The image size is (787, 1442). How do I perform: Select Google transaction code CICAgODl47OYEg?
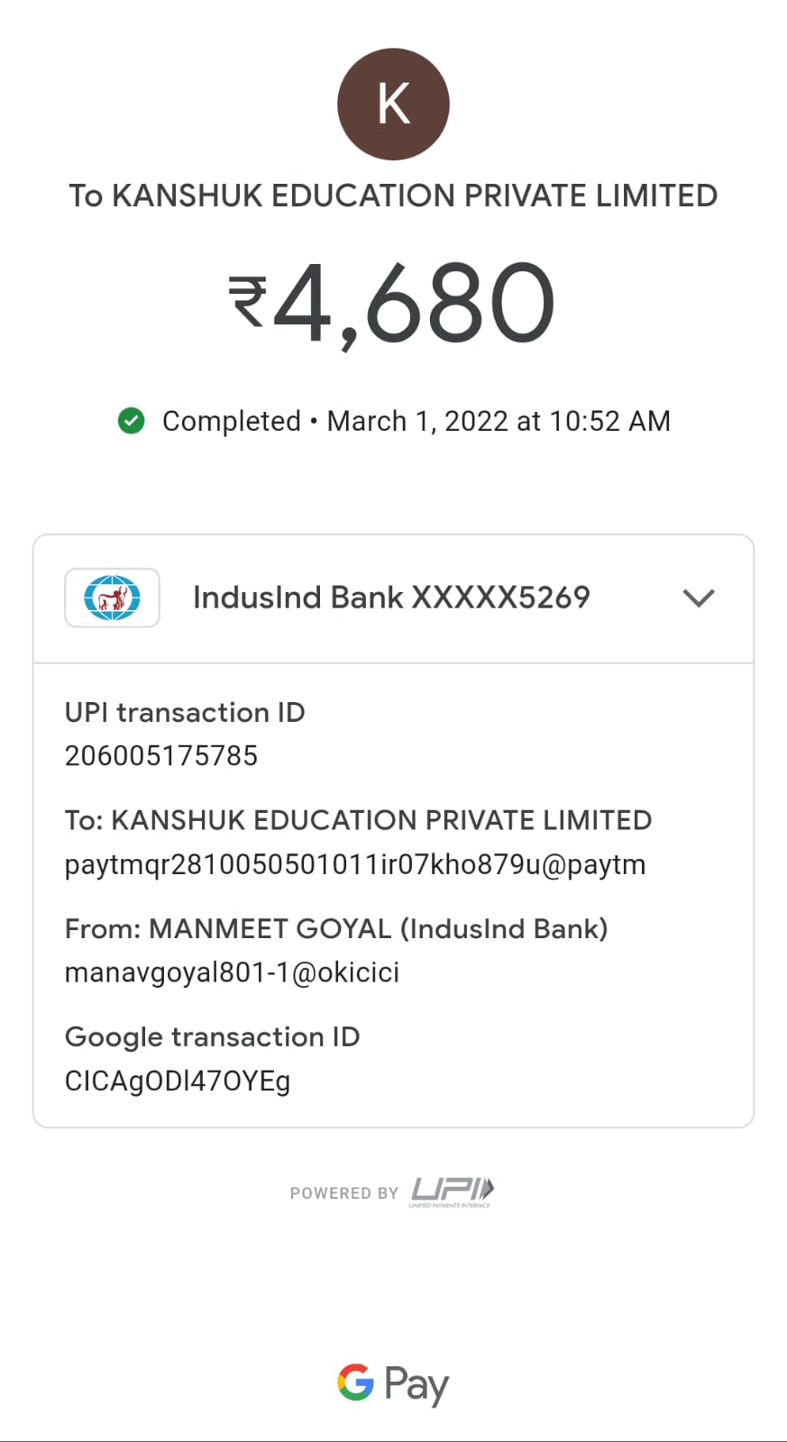(x=178, y=1081)
